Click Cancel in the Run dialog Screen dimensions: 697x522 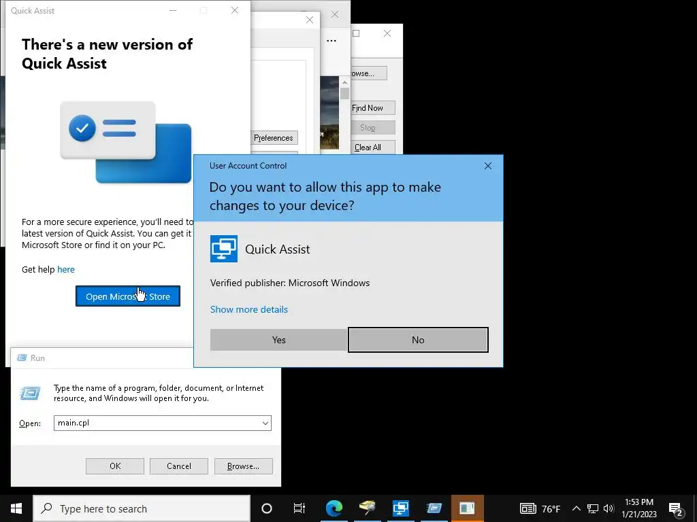[179, 466]
